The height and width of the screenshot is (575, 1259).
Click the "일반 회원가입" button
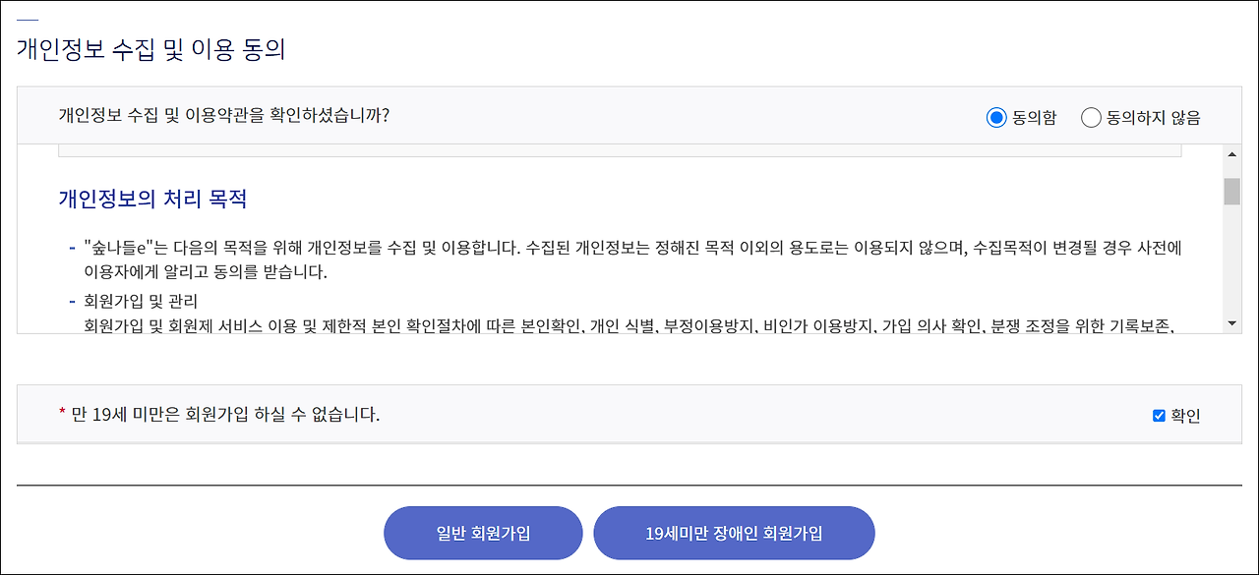click(483, 533)
